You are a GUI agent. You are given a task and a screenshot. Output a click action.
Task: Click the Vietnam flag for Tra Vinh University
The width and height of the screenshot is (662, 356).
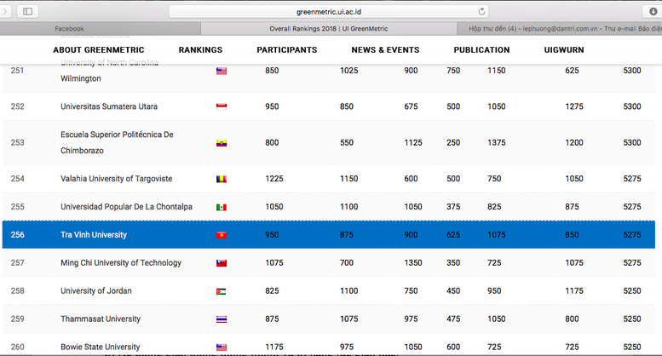tap(222, 235)
